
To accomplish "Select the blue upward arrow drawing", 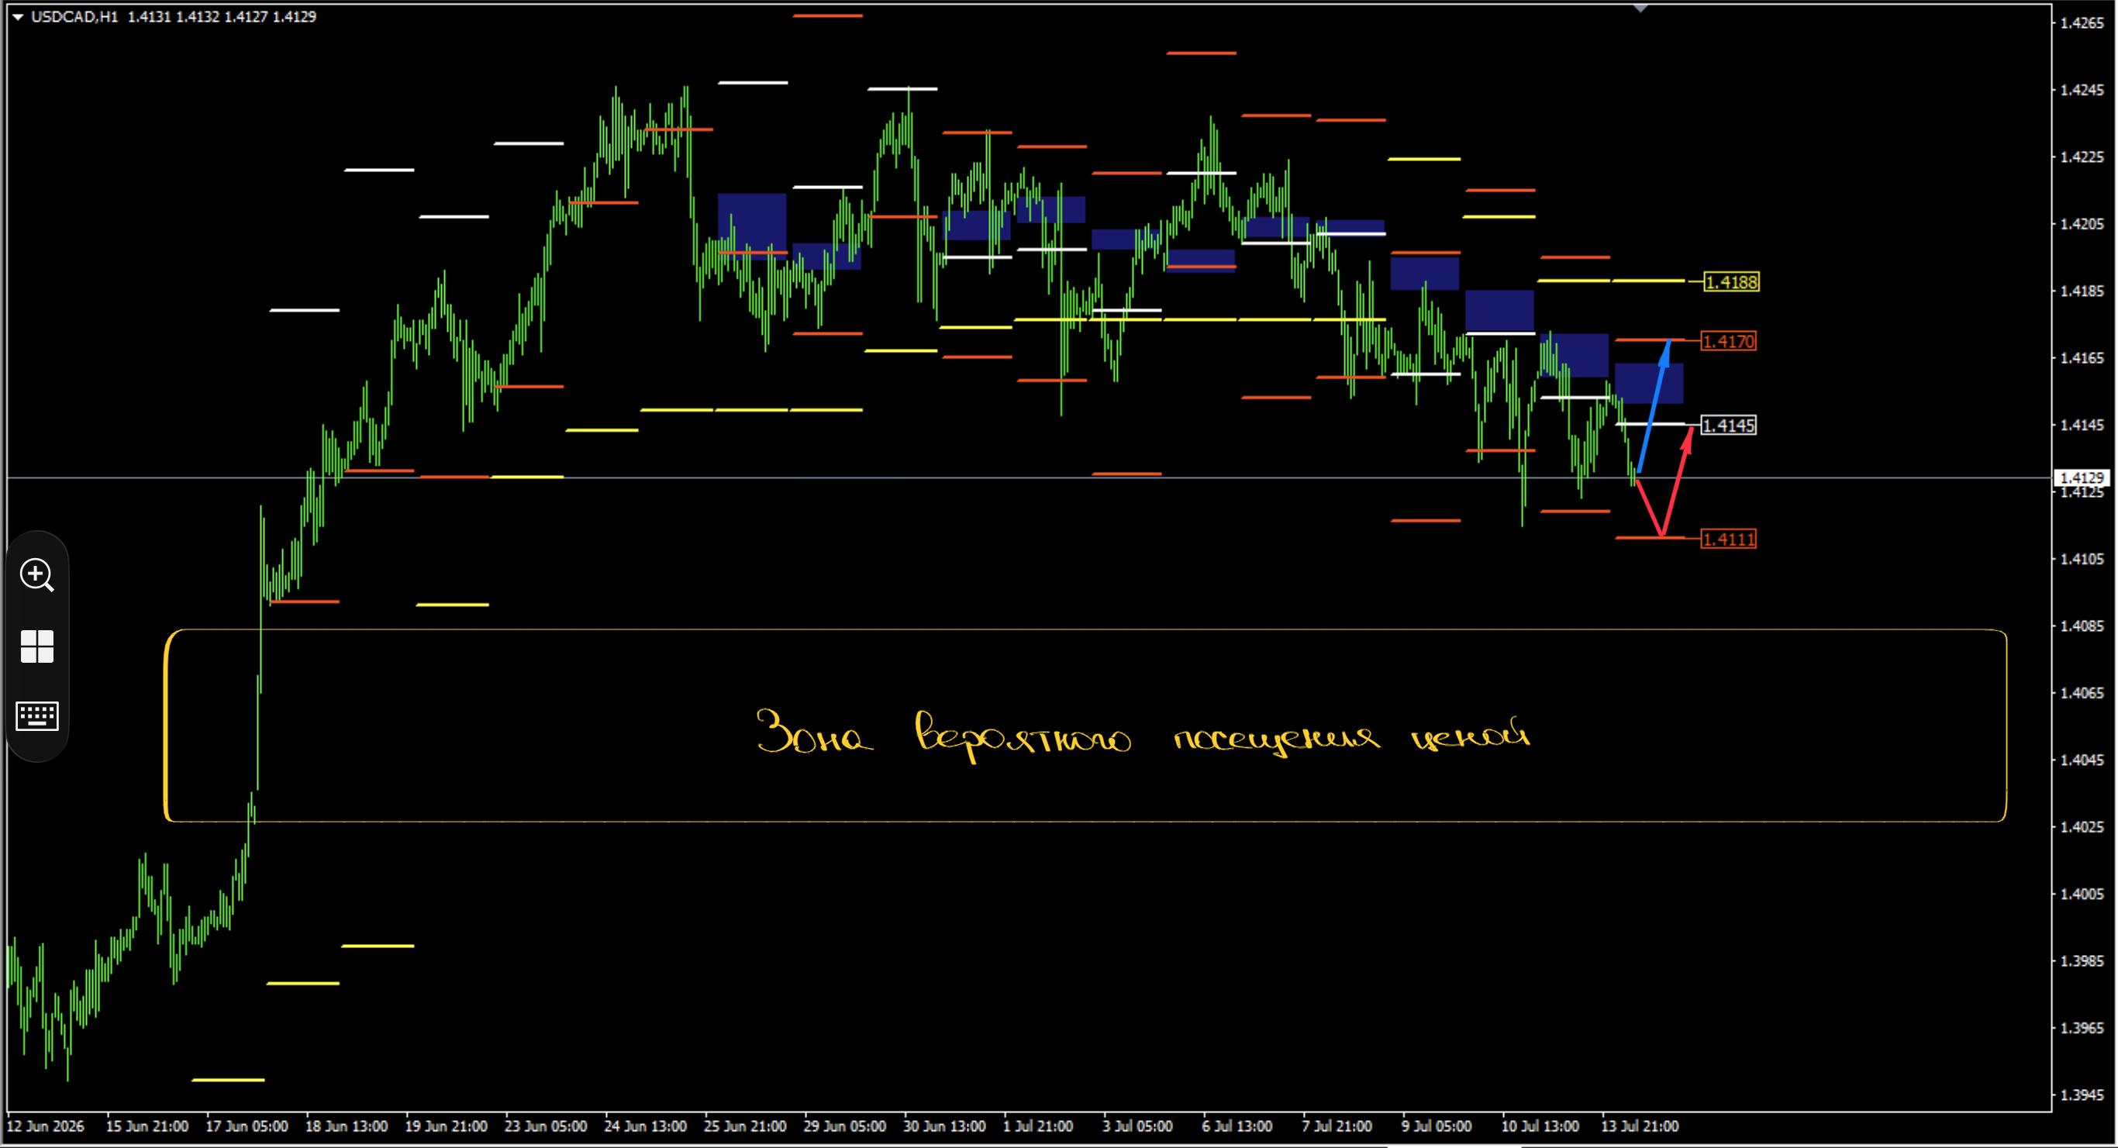I will point(1654,406).
